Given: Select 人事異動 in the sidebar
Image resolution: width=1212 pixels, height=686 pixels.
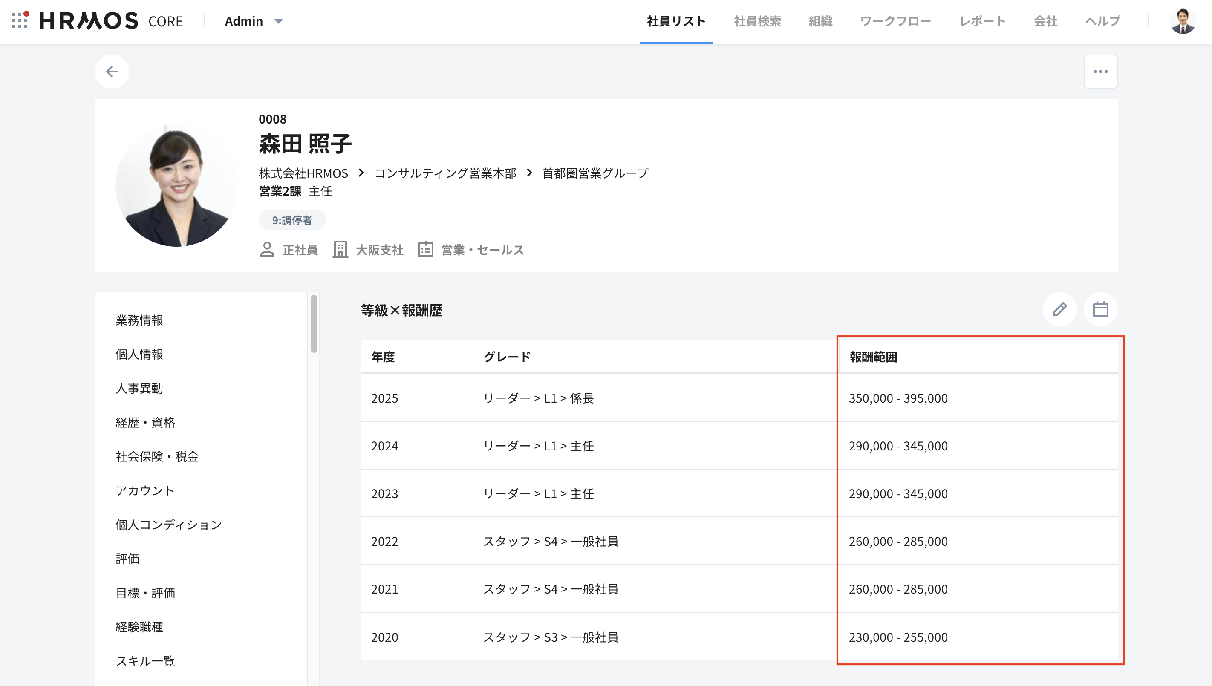Looking at the screenshot, I should point(139,388).
